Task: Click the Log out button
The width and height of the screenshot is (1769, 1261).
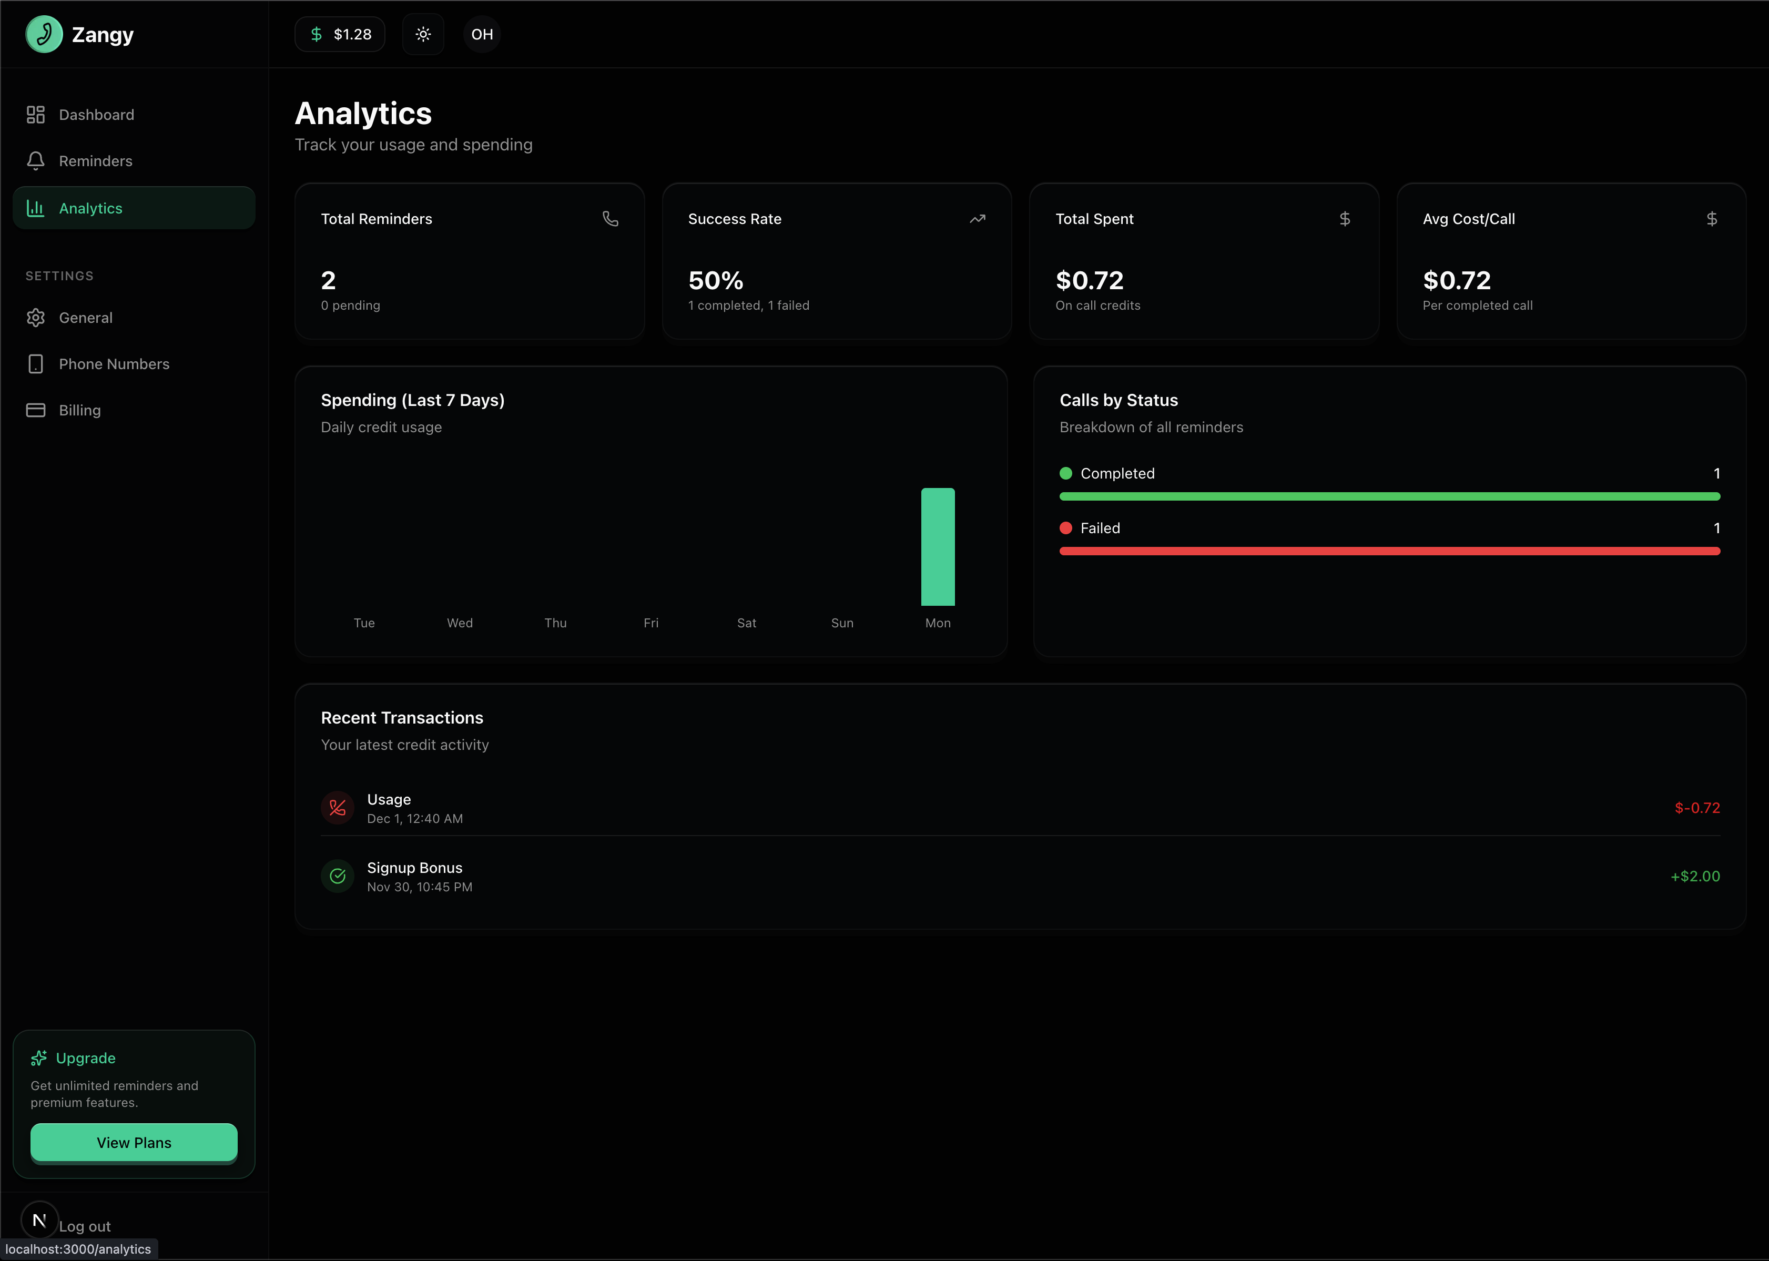Action: coord(85,1226)
